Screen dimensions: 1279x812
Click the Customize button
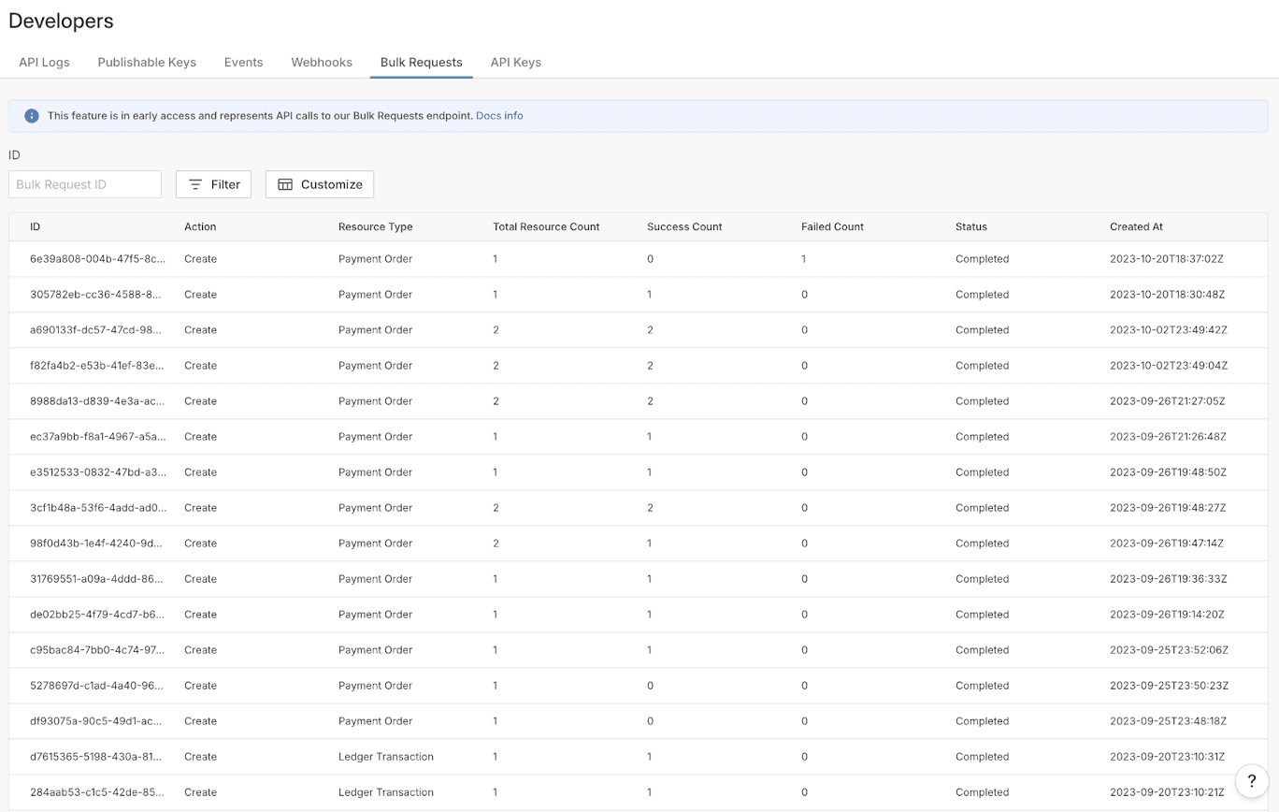click(319, 183)
